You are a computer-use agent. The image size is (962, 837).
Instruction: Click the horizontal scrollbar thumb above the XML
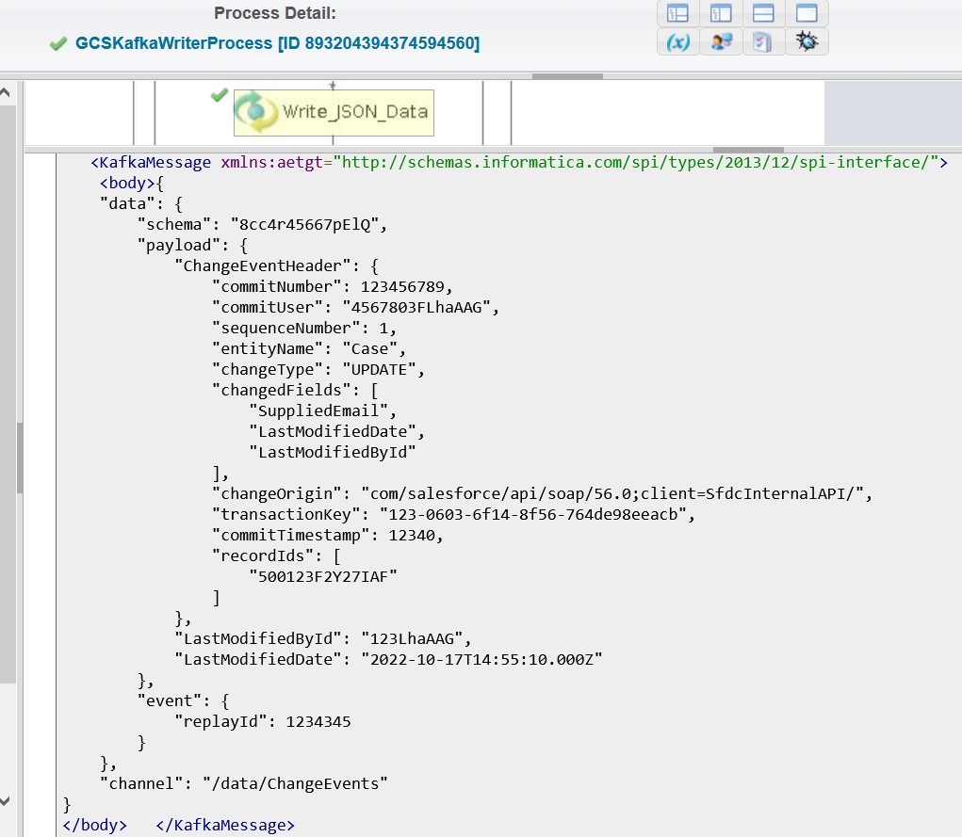click(x=748, y=150)
